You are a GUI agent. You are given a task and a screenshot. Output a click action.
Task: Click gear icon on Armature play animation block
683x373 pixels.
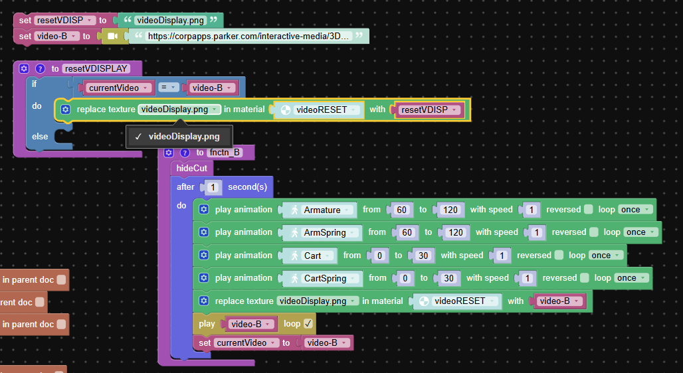(203, 209)
